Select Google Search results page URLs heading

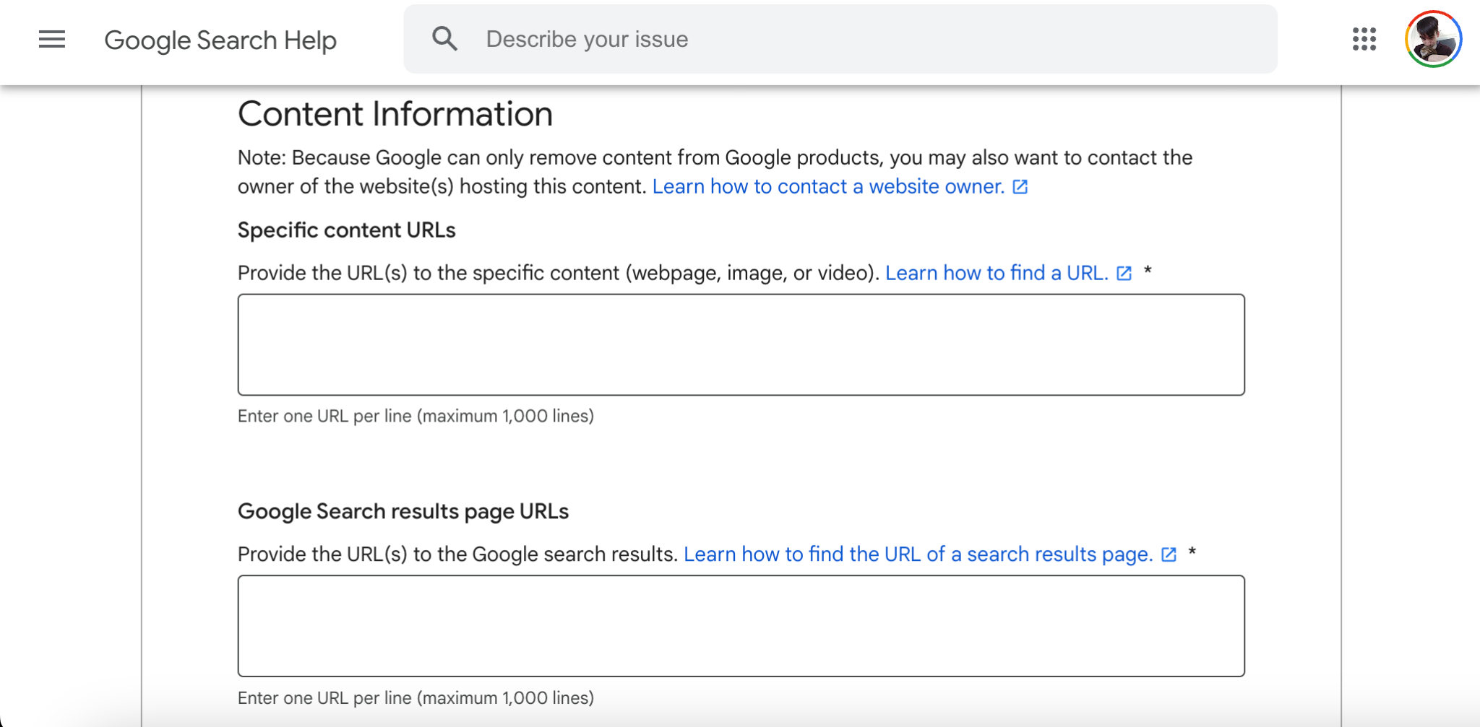[x=403, y=512]
